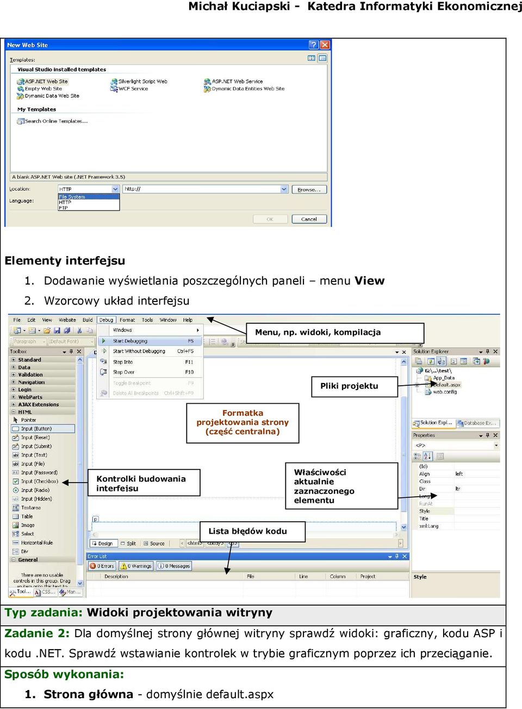Toggle the 0 Errors filter button
Screen dimensions: 522x709
[x=102, y=566]
